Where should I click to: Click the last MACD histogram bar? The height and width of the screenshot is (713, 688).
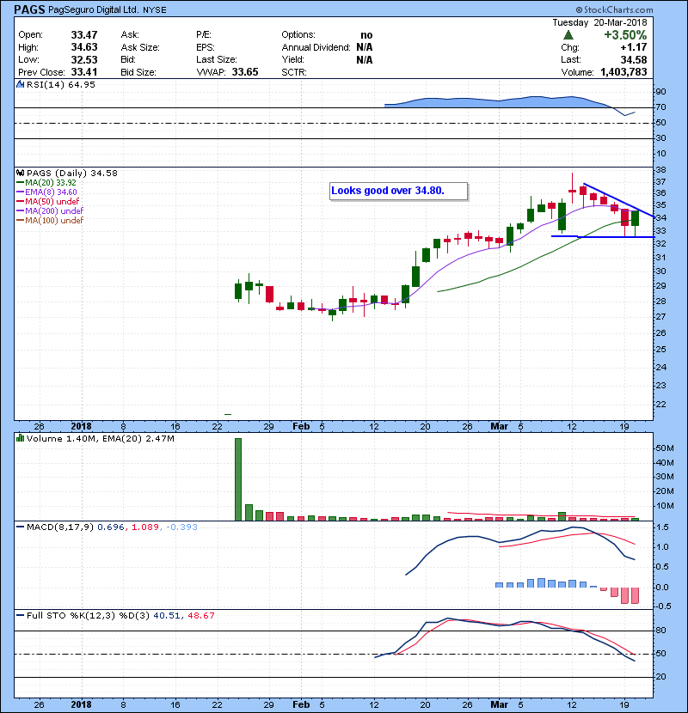coord(636,595)
